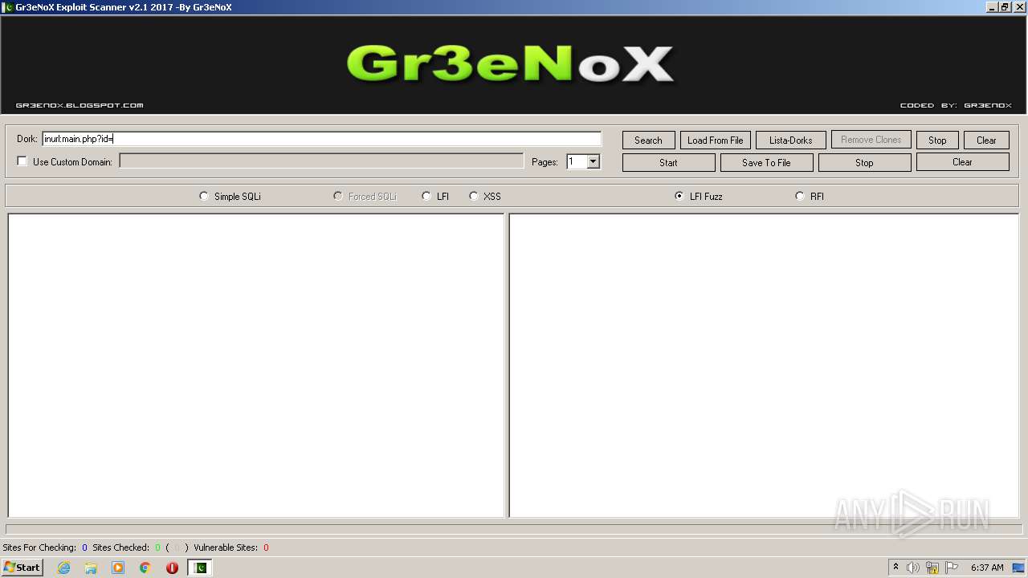Click the Sites For Checking status label
Viewport: 1028px width, 578px height.
point(39,547)
